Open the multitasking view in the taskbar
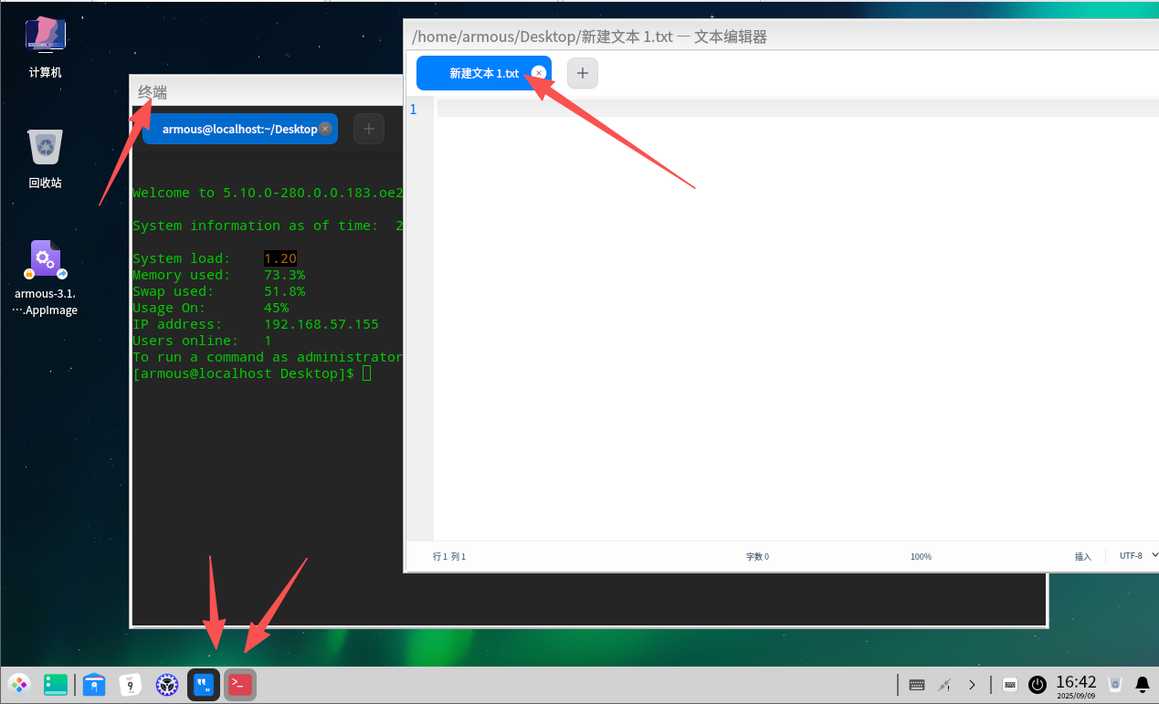 click(56, 684)
